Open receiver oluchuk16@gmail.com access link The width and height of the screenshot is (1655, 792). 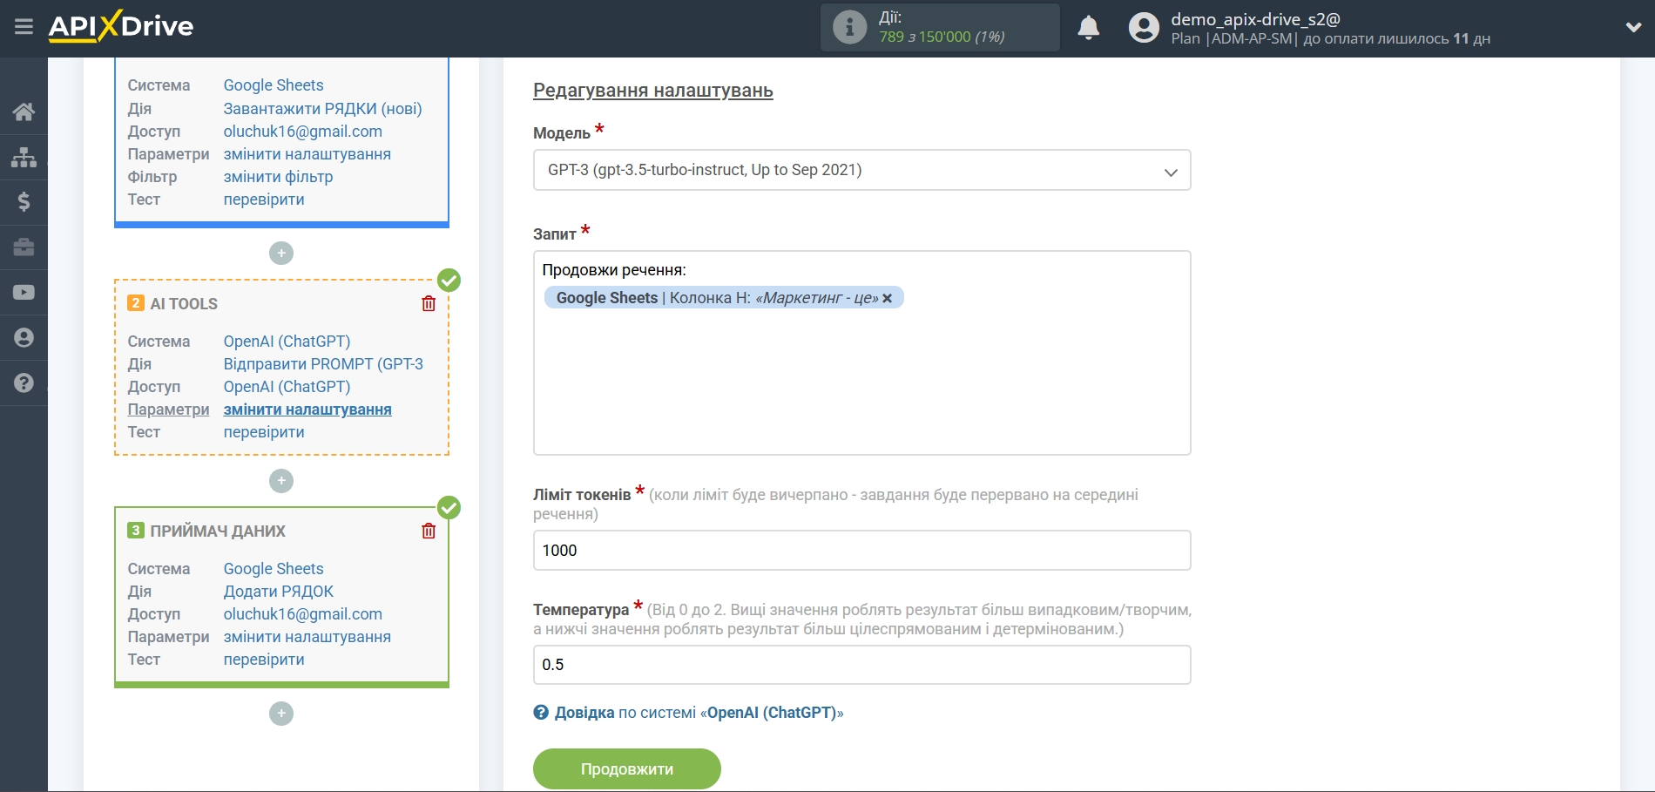click(x=302, y=614)
